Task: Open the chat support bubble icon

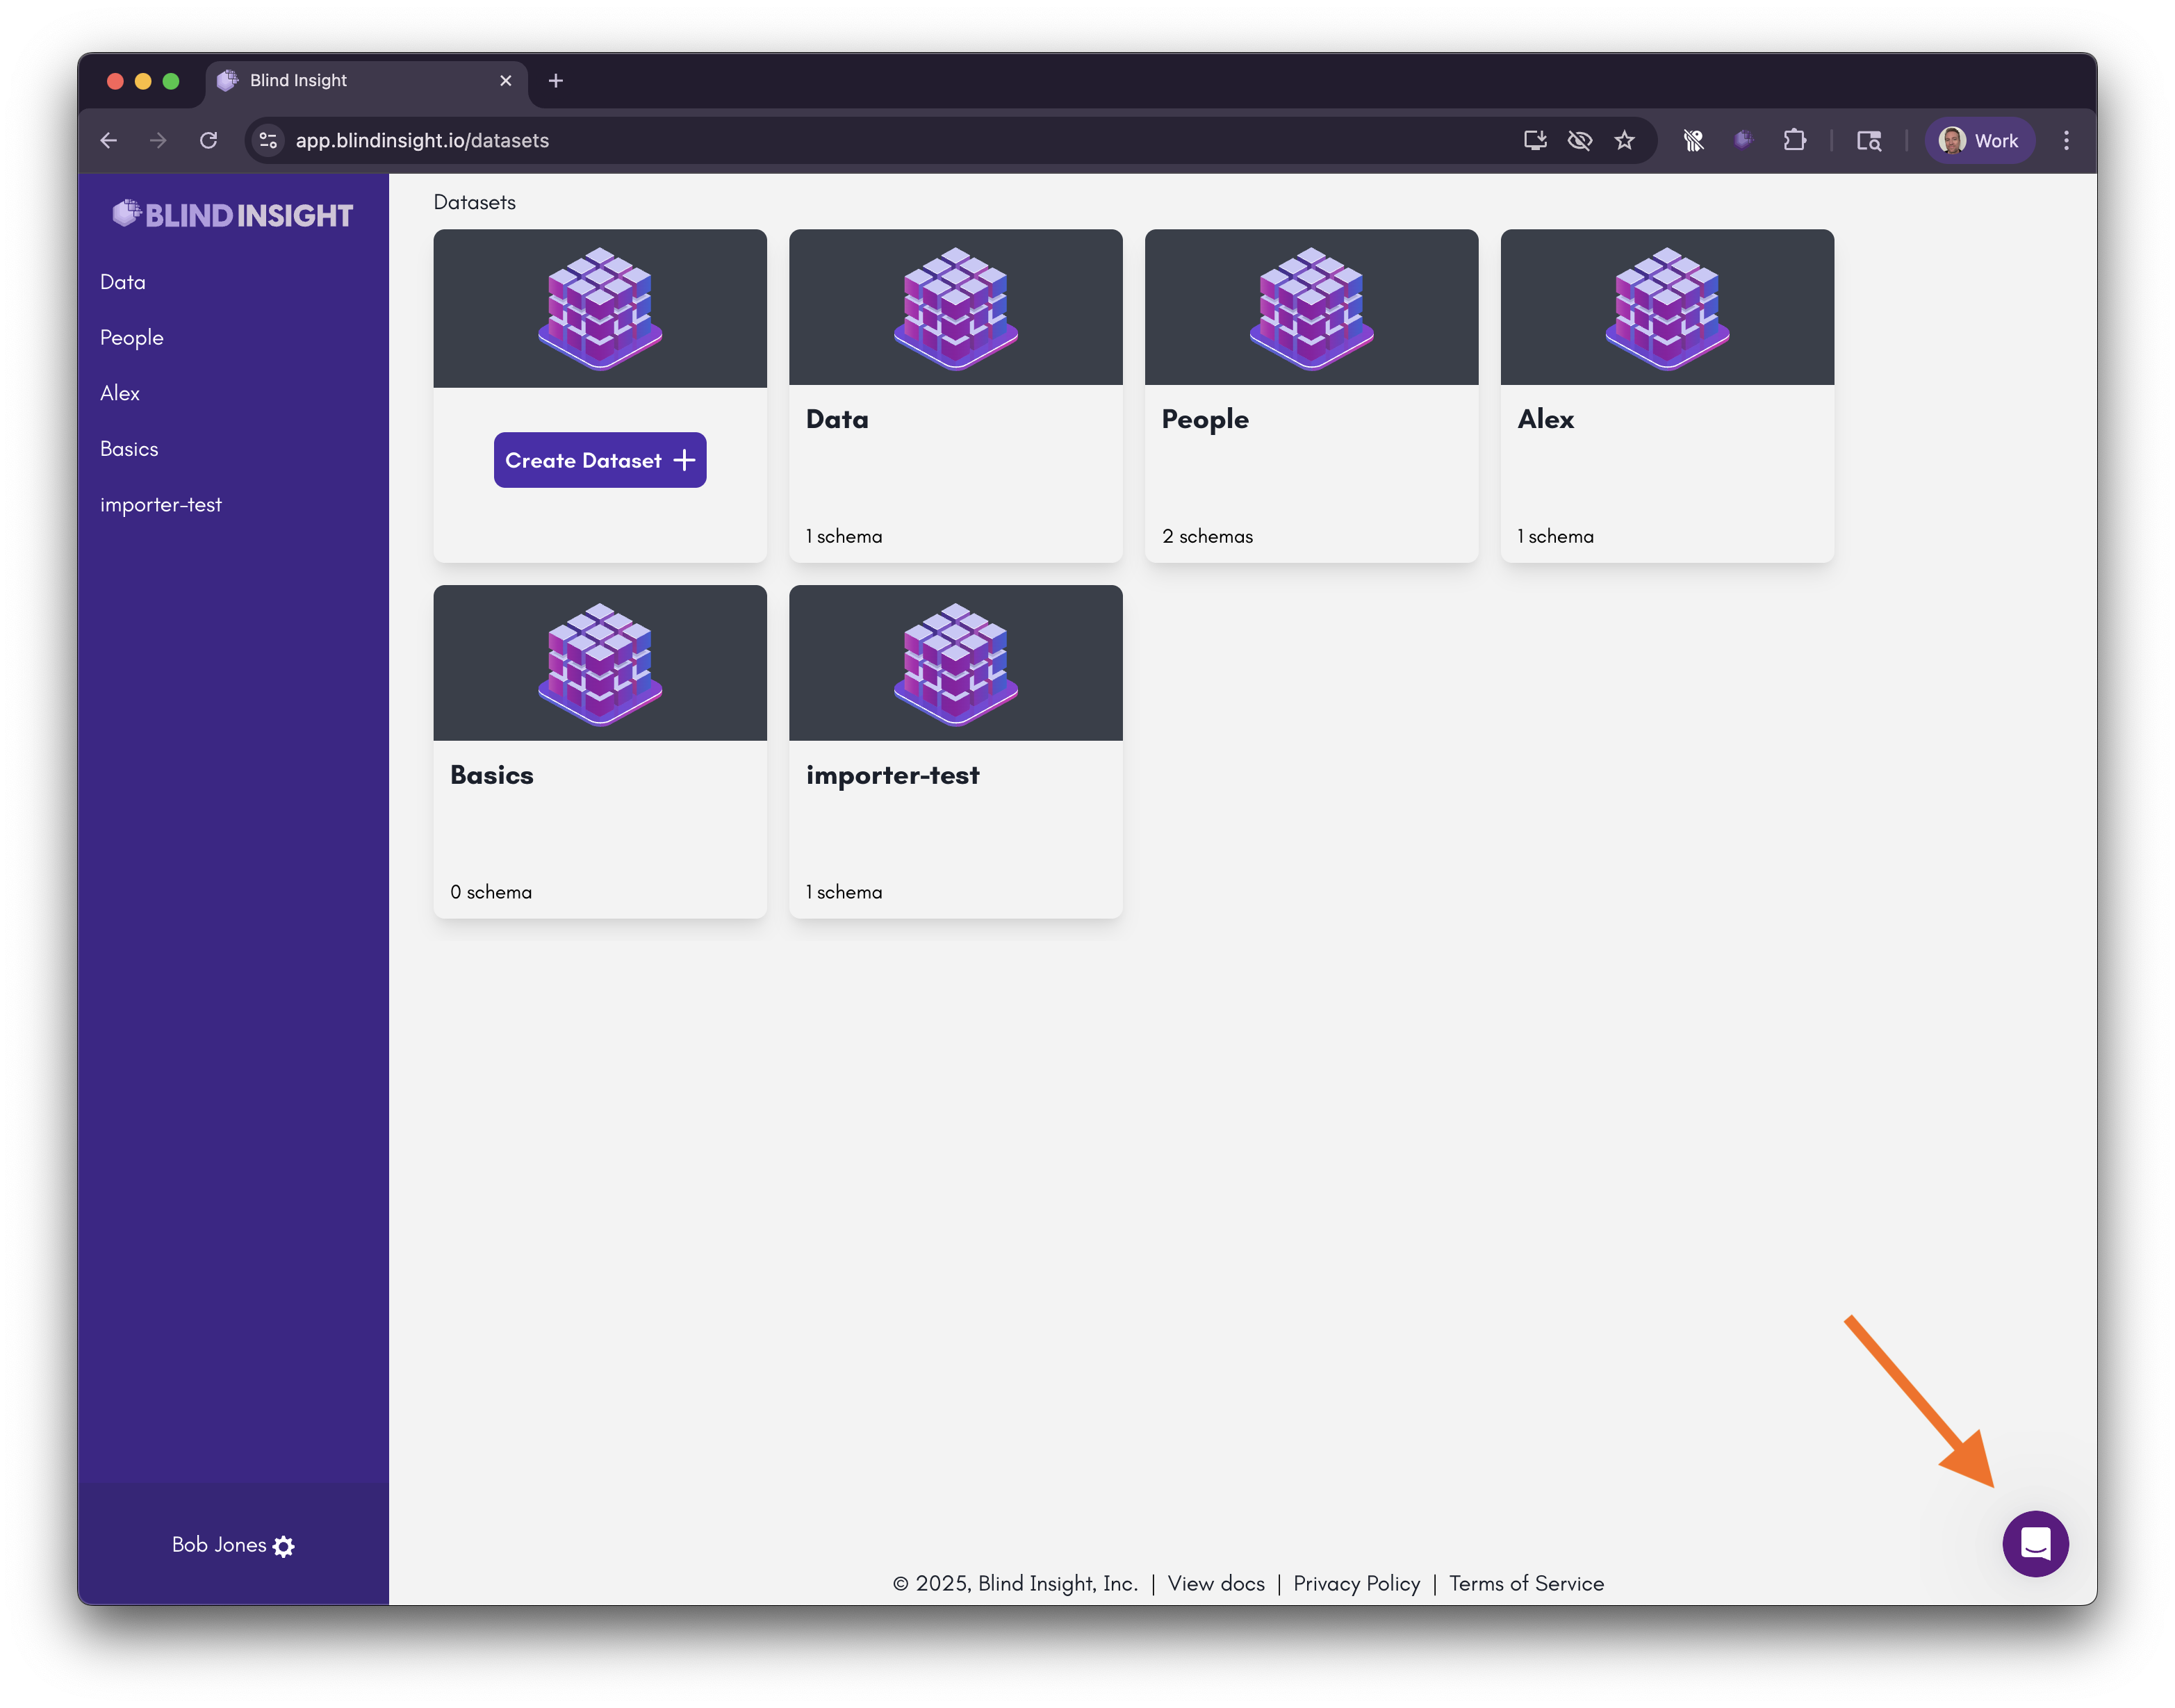Action: pos(2034,1543)
